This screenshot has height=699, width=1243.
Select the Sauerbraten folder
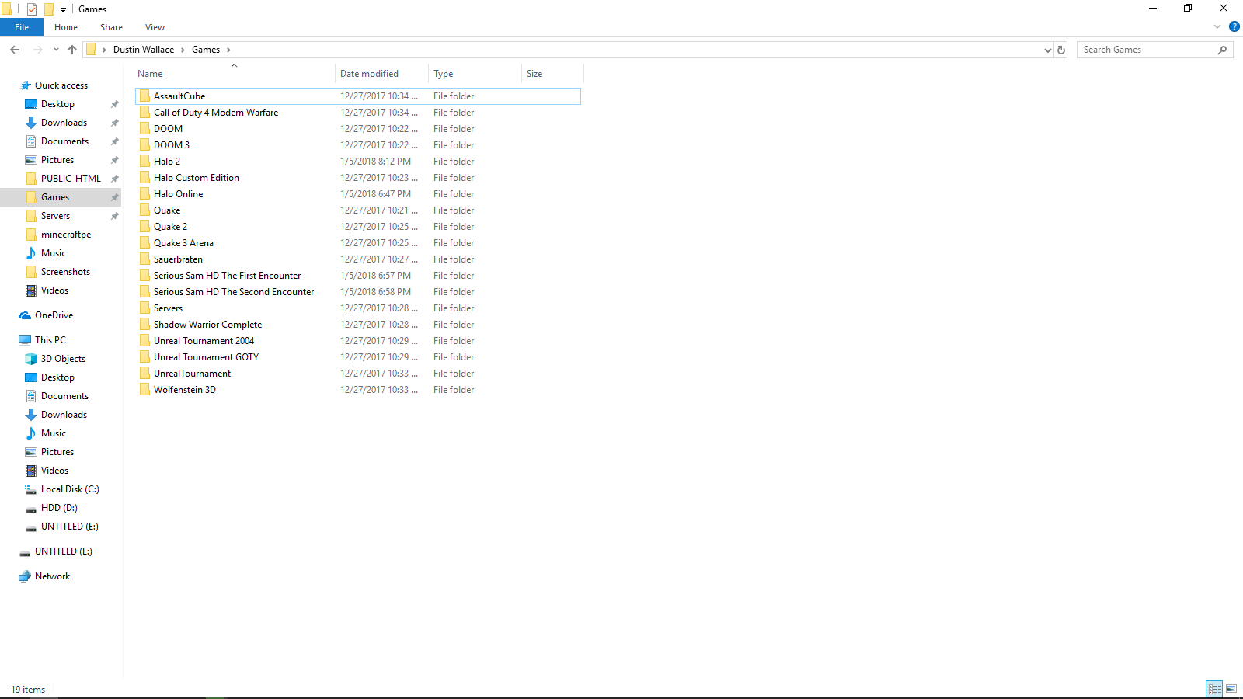pos(178,259)
